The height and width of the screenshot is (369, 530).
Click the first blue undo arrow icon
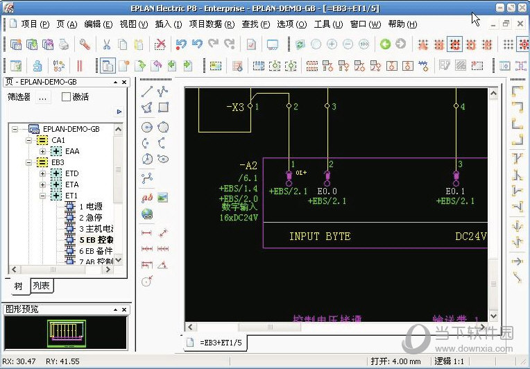[x=181, y=44]
